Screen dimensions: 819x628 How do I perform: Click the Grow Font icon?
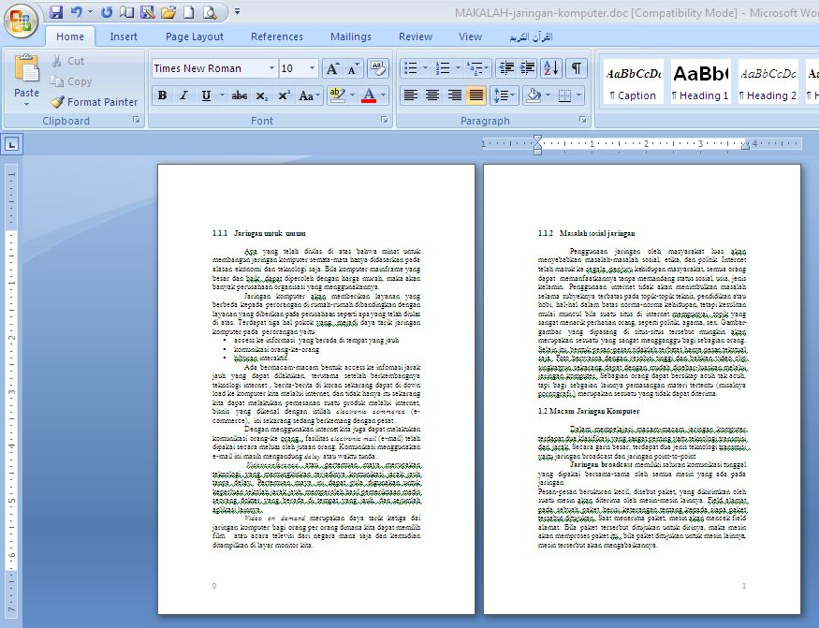tap(333, 68)
